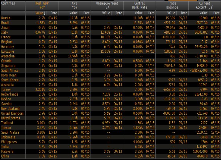Select the Unemployment SA column header
221x160 pixels.
coord(107,5)
